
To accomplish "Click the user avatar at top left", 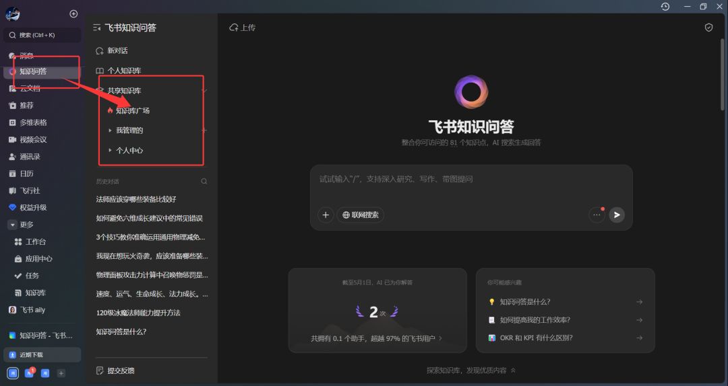I will pyautogui.click(x=13, y=14).
